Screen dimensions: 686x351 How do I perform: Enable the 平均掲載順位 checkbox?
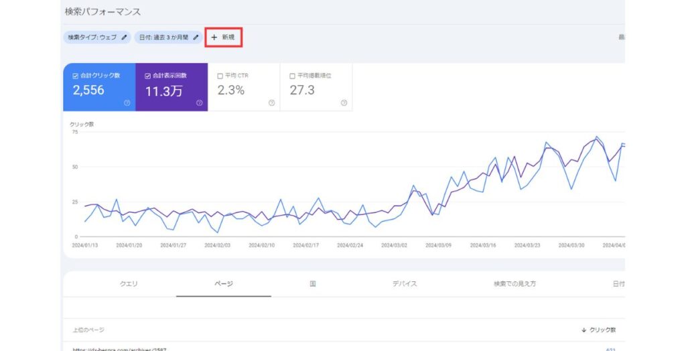click(292, 76)
